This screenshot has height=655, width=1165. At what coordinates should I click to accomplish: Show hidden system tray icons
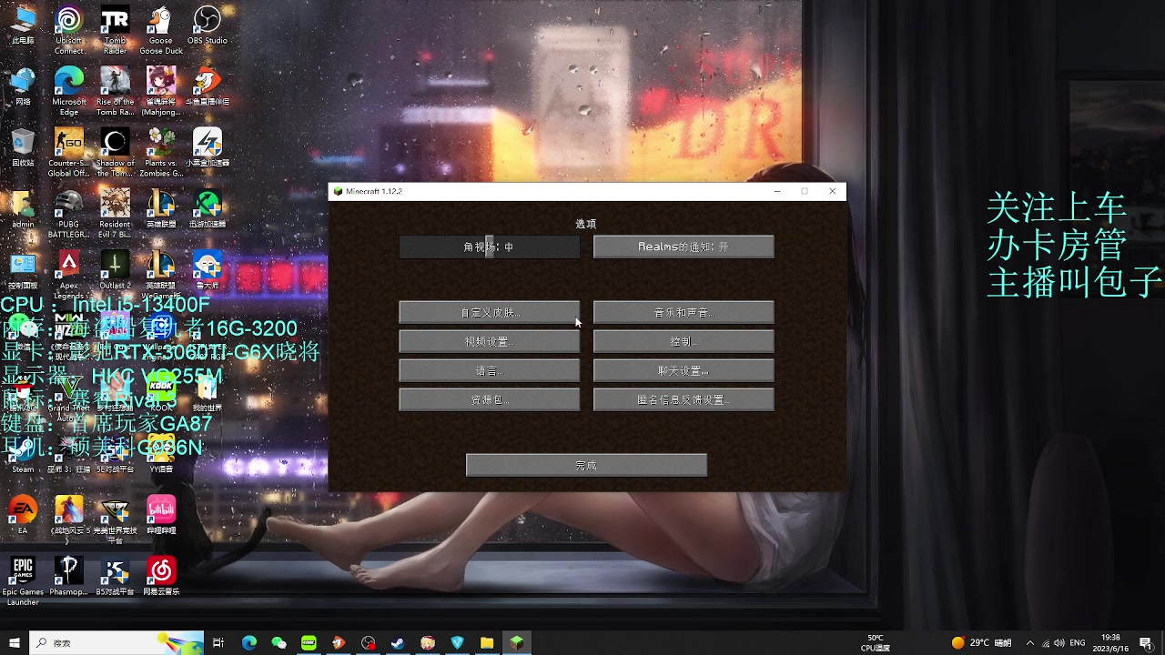coord(1029,643)
